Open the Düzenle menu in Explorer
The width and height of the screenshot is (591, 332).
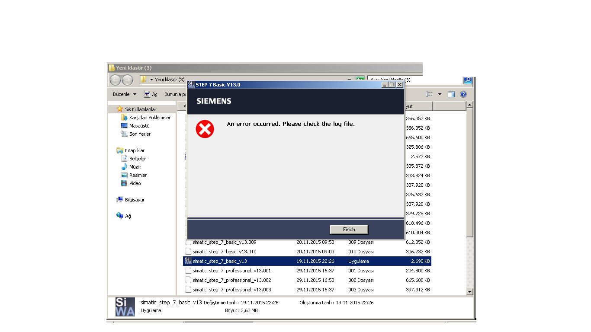tap(125, 94)
